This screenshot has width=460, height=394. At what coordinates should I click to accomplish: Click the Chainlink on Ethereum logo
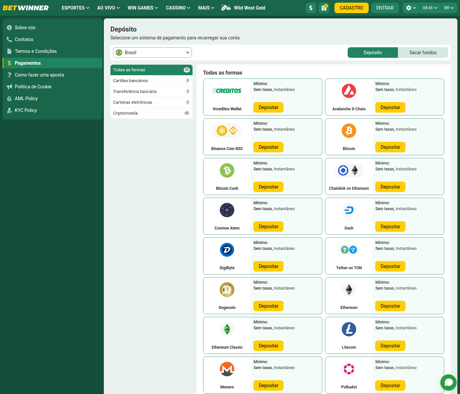(x=349, y=170)
